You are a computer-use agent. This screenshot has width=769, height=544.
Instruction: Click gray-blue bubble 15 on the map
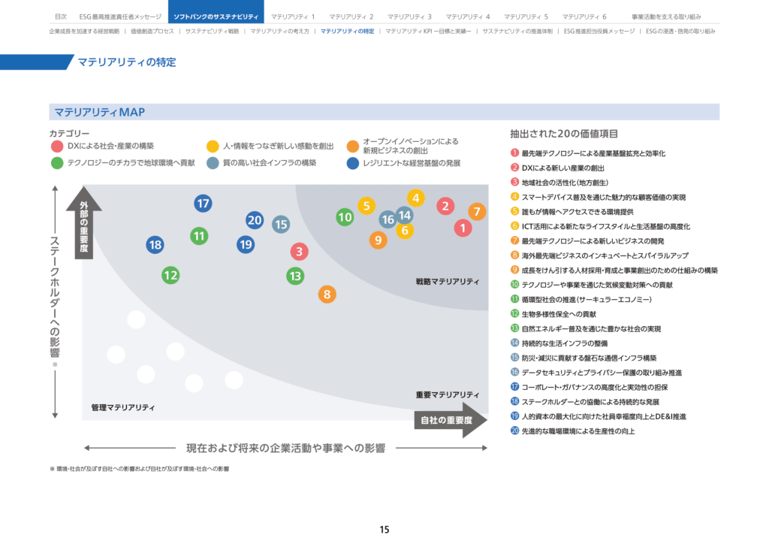pyautogui.click(x=281, y=225)
